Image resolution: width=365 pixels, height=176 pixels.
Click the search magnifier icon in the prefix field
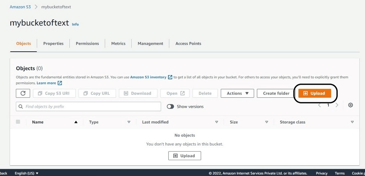pyautogui.click(x=21, y=107)
